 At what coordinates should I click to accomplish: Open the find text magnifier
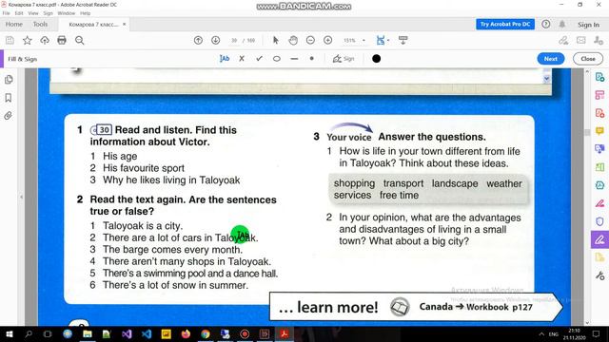coord(80,40)
